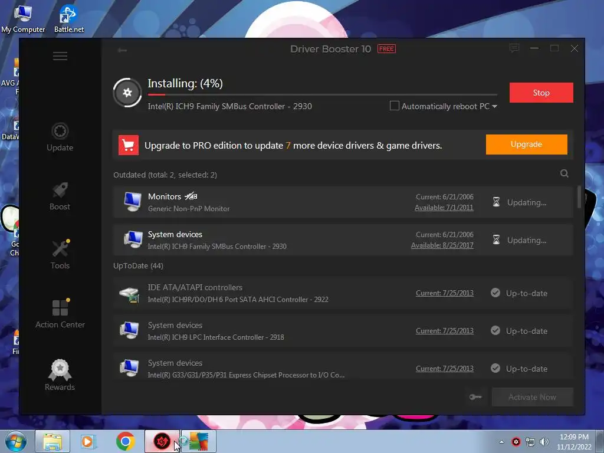Viewport: 604px width, 453px height.
Task: Open My Computer desktop icon
Action: pyautogui.click(x=23, y=18)
